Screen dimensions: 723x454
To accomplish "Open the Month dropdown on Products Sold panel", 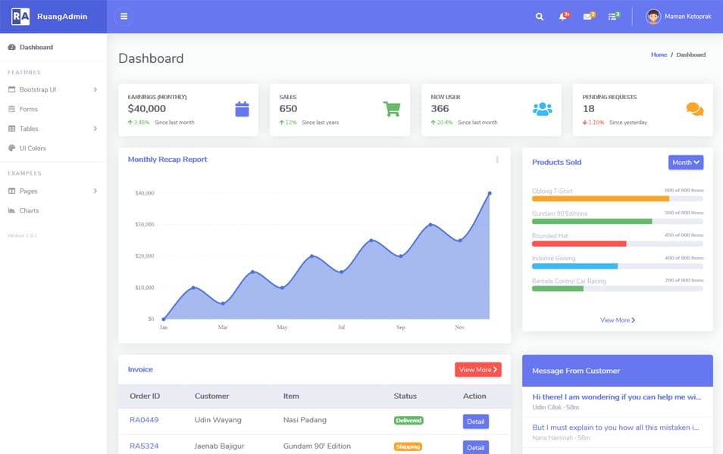I will coord(685,162).
